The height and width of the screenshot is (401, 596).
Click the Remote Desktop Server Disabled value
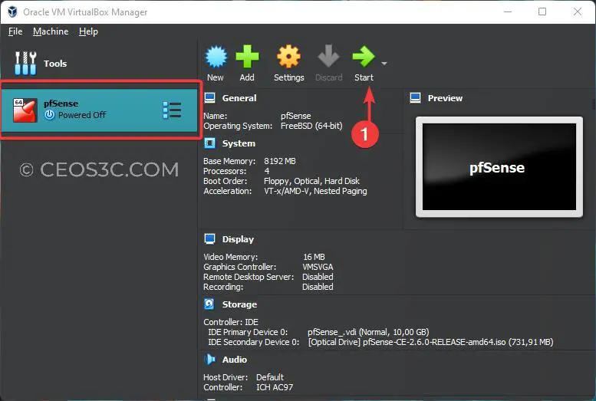(x=318, y=277)
